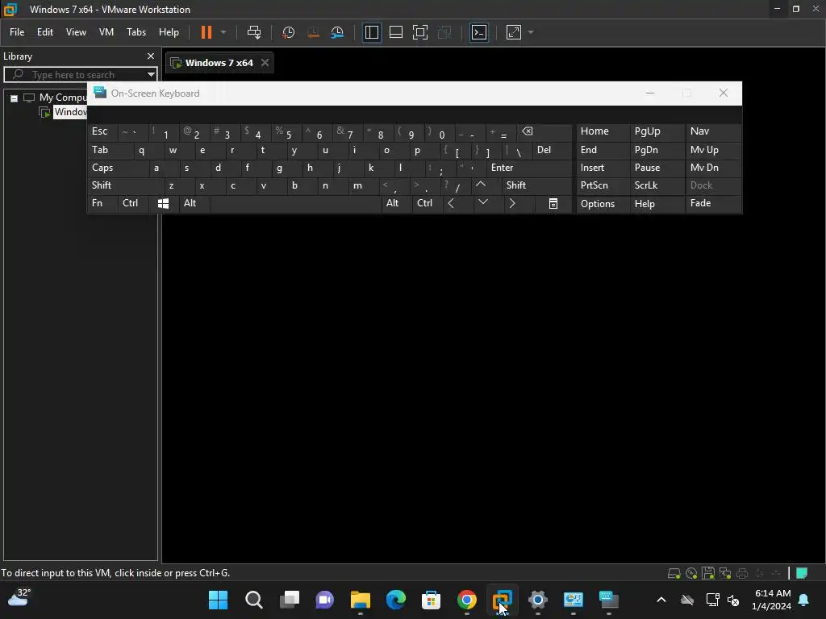
Task: Click the muted volume tray icon
Action: 732,600
